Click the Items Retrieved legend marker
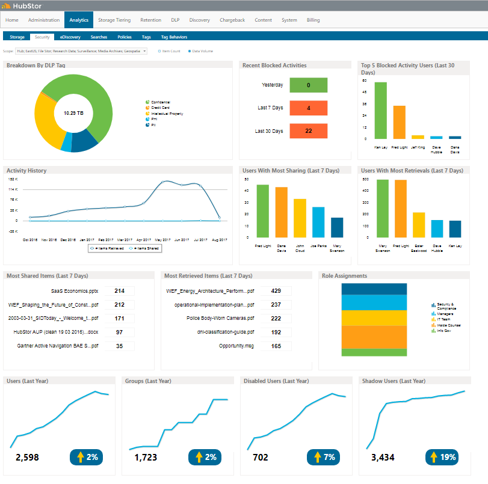Screen dimensions: 488x484 92,248
